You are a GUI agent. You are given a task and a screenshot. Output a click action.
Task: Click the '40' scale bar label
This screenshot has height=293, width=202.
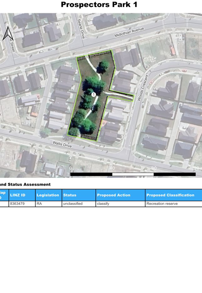coord(112,168)
